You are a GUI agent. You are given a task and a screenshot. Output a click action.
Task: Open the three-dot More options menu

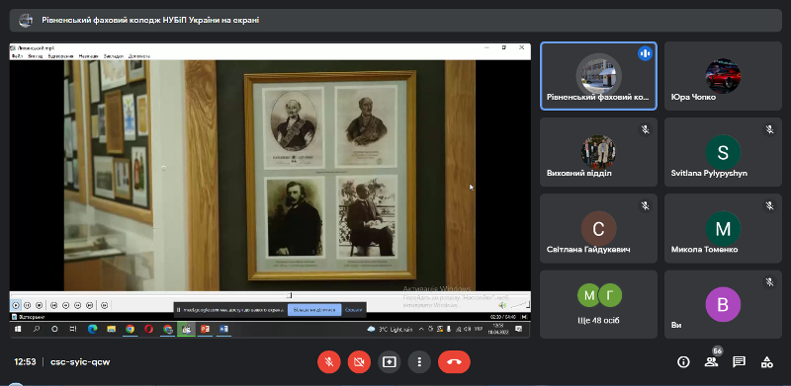click(x=419, y=361)
